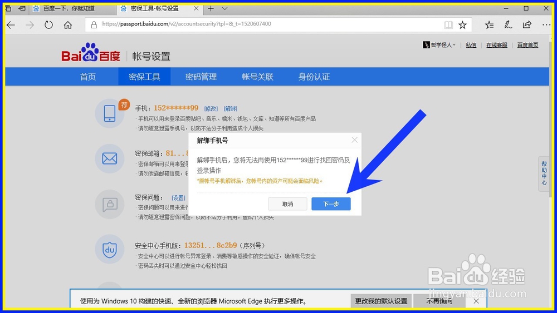
Task: Click the serial number 13251...8c2b9 text
Action: coord(211,245)
